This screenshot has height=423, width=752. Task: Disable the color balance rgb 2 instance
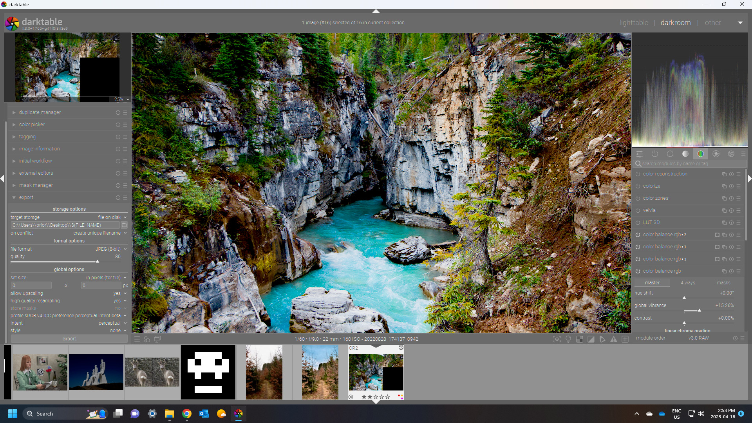(638, 235)
